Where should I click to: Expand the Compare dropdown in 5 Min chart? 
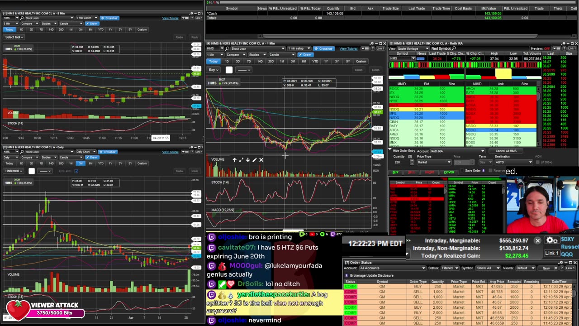coord(30,24)
